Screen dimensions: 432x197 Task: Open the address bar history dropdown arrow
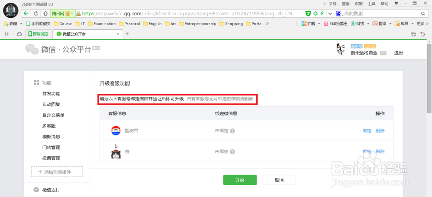coord(330,13)
